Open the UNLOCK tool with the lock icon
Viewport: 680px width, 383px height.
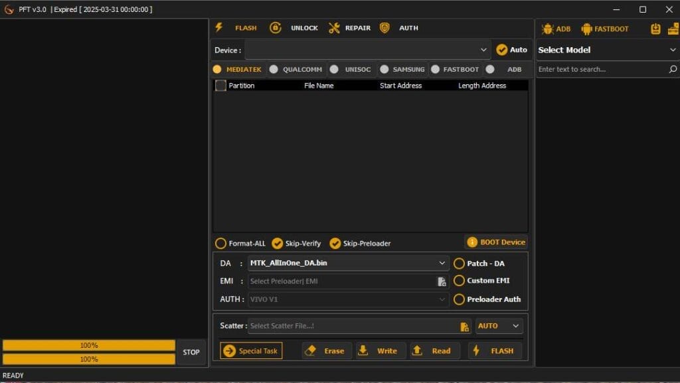tap(276, 28)
